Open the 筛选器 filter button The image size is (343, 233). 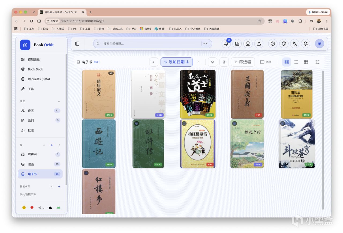point(243,62)
